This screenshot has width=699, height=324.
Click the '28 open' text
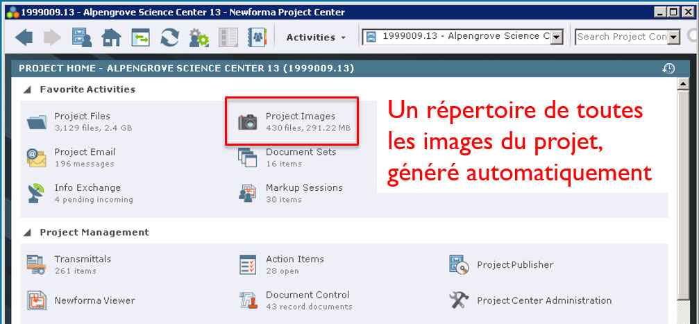tap(283, 271)
